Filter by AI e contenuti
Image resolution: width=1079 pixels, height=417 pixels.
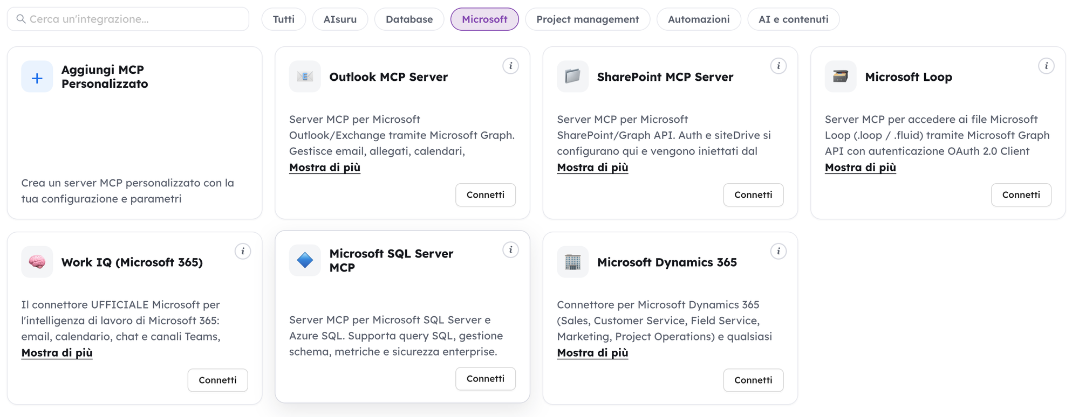tap(793, 19)
